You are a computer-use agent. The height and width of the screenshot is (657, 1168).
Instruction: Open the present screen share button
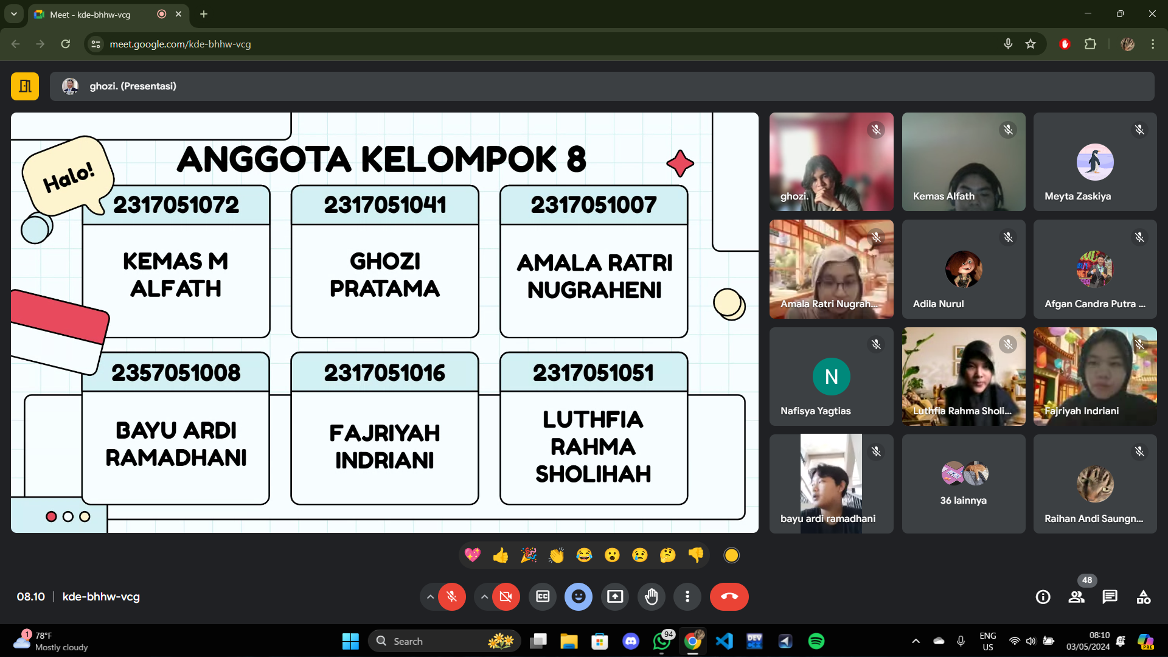click(615, 597)
